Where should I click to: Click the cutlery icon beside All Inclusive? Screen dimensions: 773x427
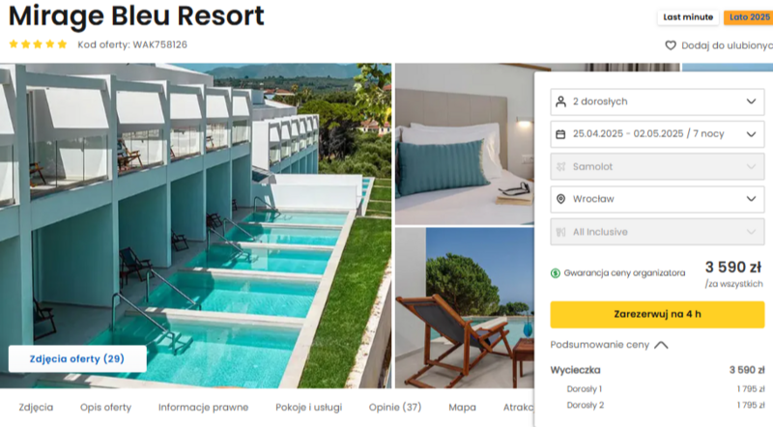point(560,232)
